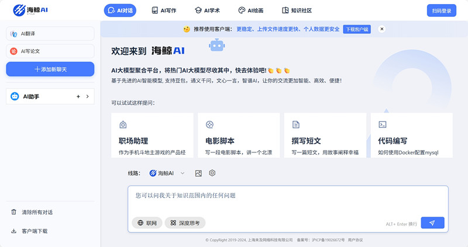Select the 职场助理 prompt card
The image size is (468, 247).
click(x=152, y=135)
